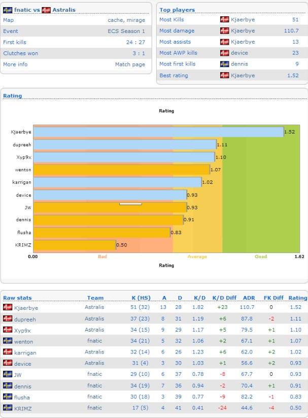Open the ECS Season 1 event link
The width and height of the screenshot is (308, 418).
point(126,31)
